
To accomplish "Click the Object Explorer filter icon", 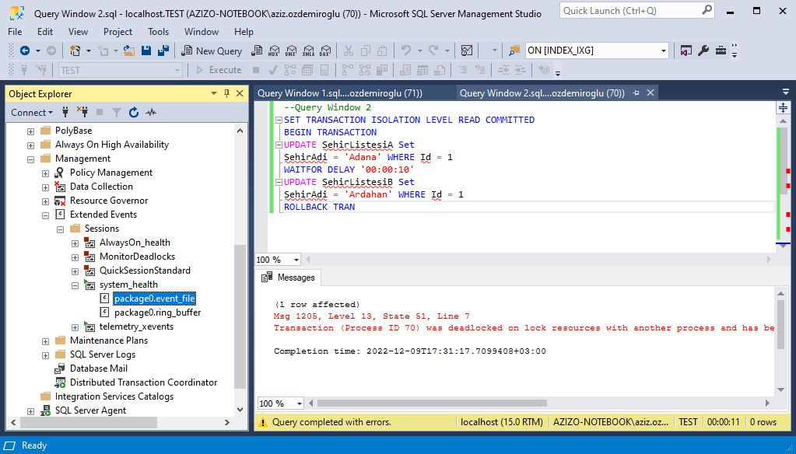I will [117, 112].
